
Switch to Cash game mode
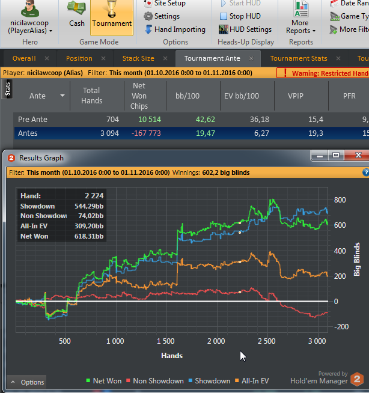(77, 14)
